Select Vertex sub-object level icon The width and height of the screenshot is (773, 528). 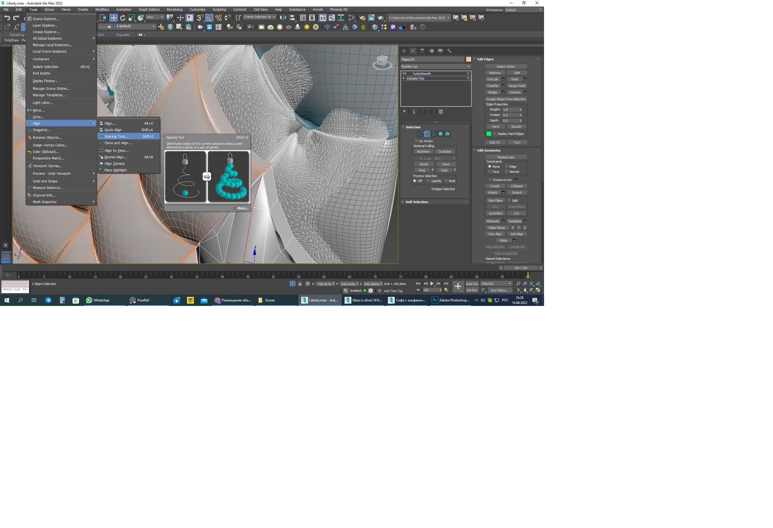(x=420, y=134)
